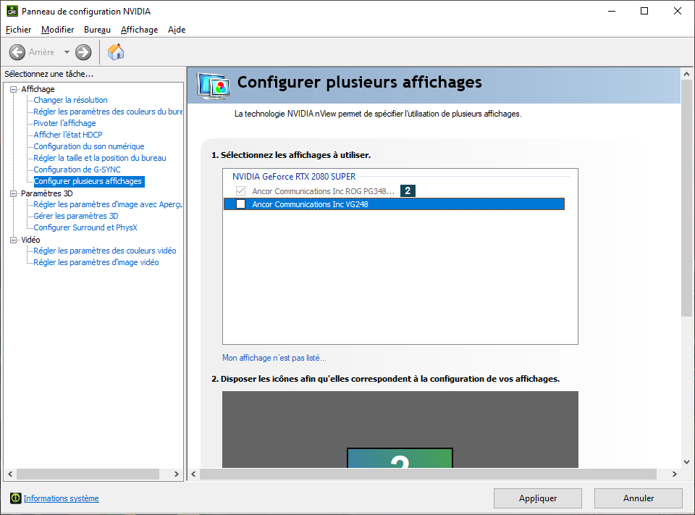Screen dimensions: 695x515
Task: Select 'Régler les paramètres des couleurs vidéo'
Action: (x=105, y=251)
